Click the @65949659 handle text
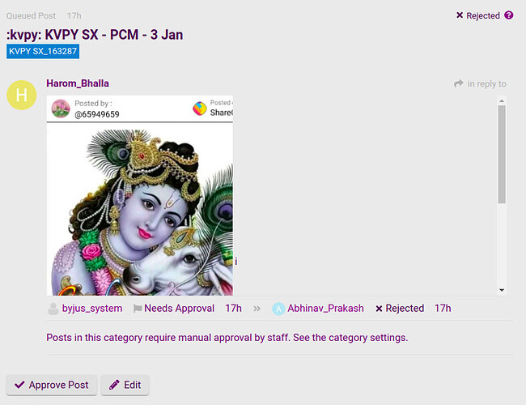The width and height of the screenshot is (526, 405). [97, 114]
